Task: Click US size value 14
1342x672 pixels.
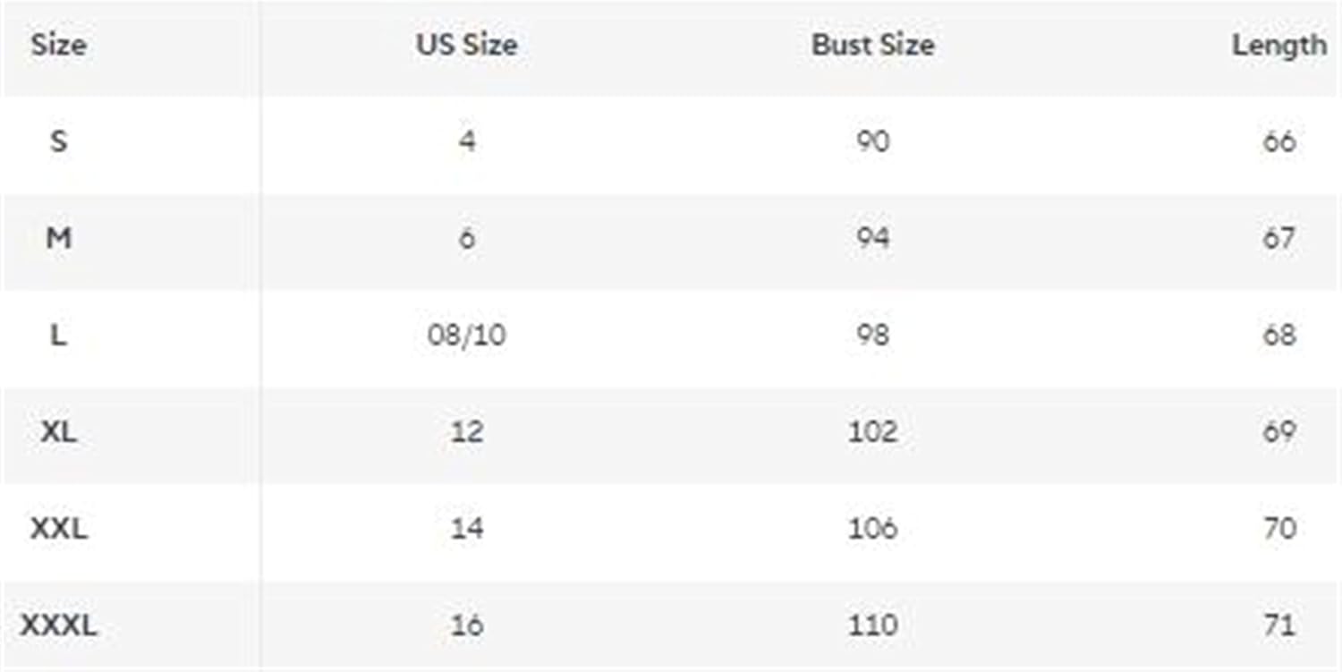Action: pyautogui.click(x=466, y=528)
